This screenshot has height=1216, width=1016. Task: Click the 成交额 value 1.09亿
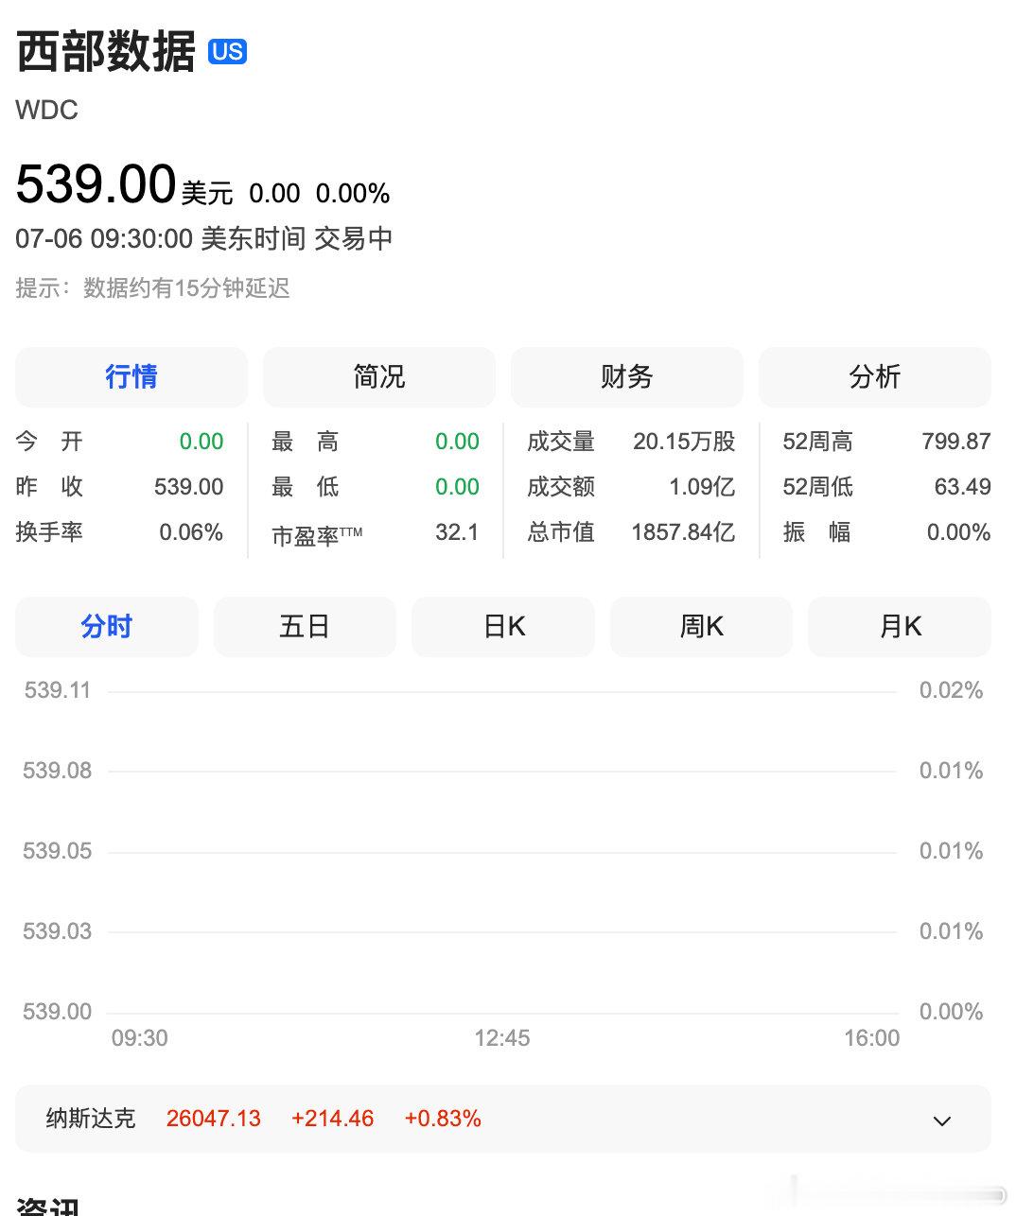coord(702,487)
